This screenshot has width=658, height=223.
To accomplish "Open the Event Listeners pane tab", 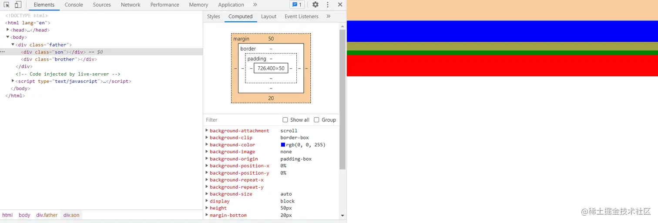I will click(301, 17).
